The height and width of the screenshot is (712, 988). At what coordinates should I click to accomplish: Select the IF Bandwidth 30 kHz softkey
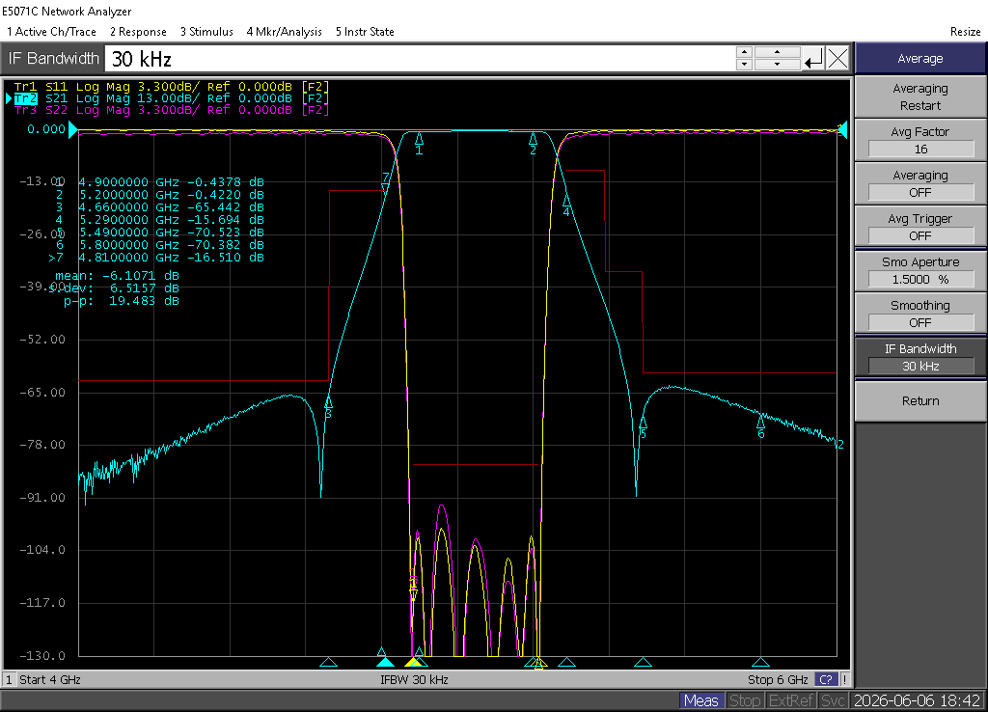pos(919,357)
